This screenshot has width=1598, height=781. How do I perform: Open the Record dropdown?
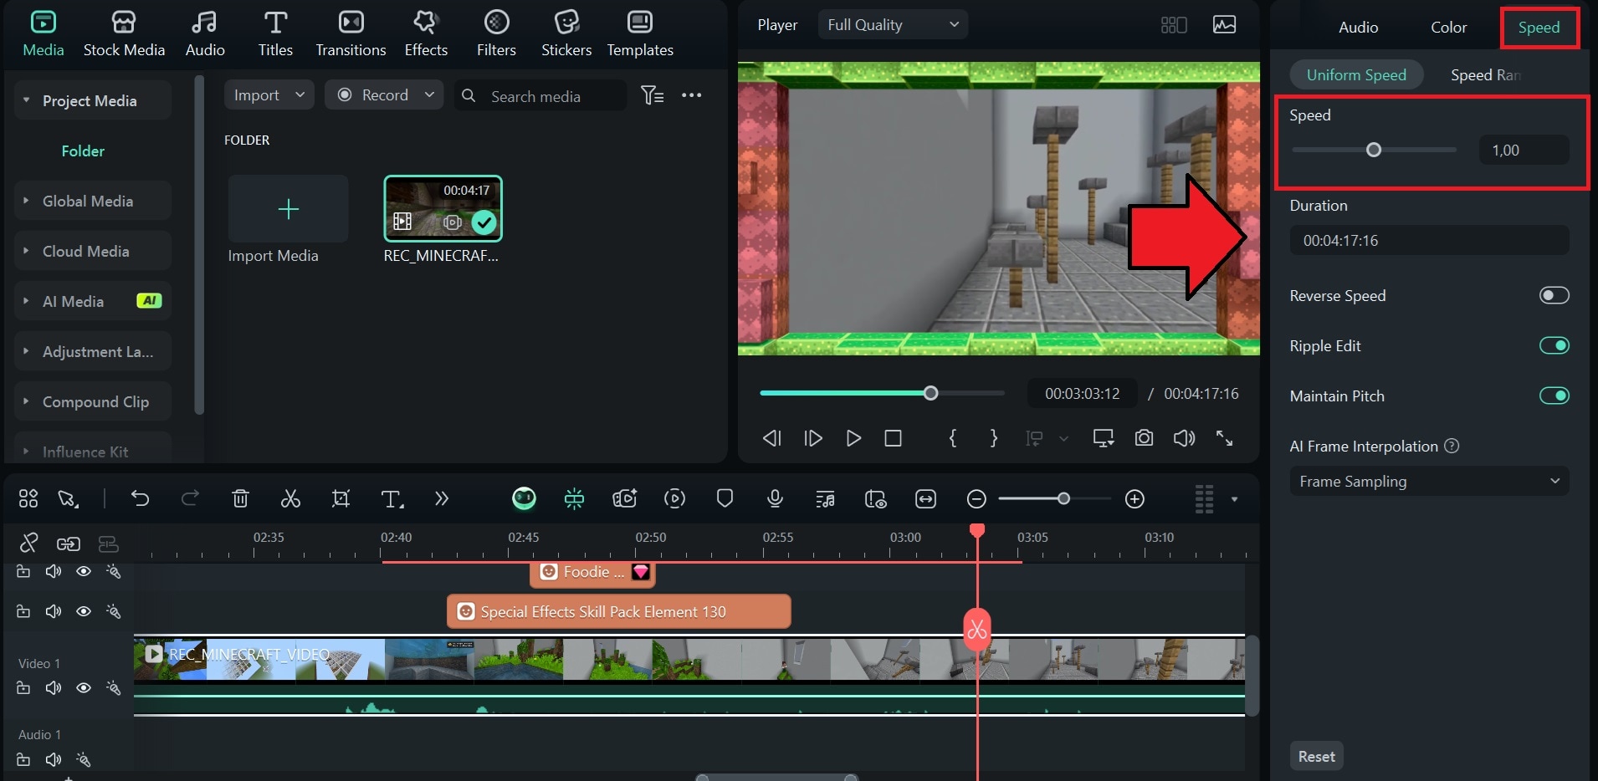384,94
